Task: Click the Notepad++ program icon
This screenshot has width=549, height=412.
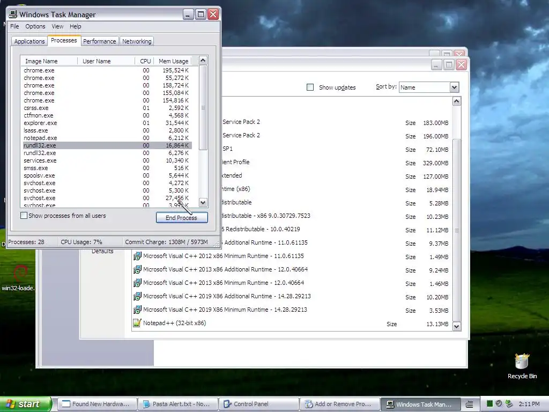Action: pyautogui.click(x=137, y=323)
